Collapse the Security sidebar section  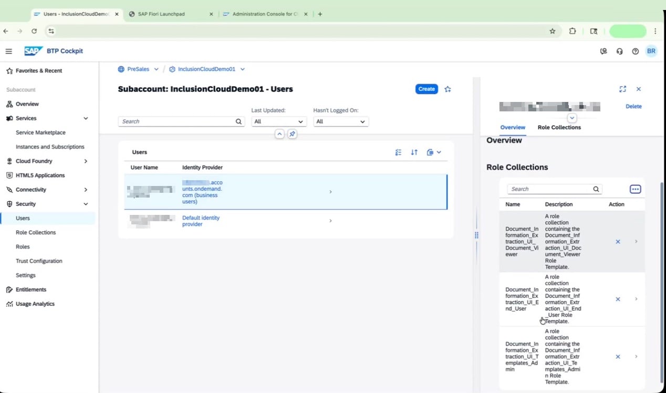tap(86, 204)
